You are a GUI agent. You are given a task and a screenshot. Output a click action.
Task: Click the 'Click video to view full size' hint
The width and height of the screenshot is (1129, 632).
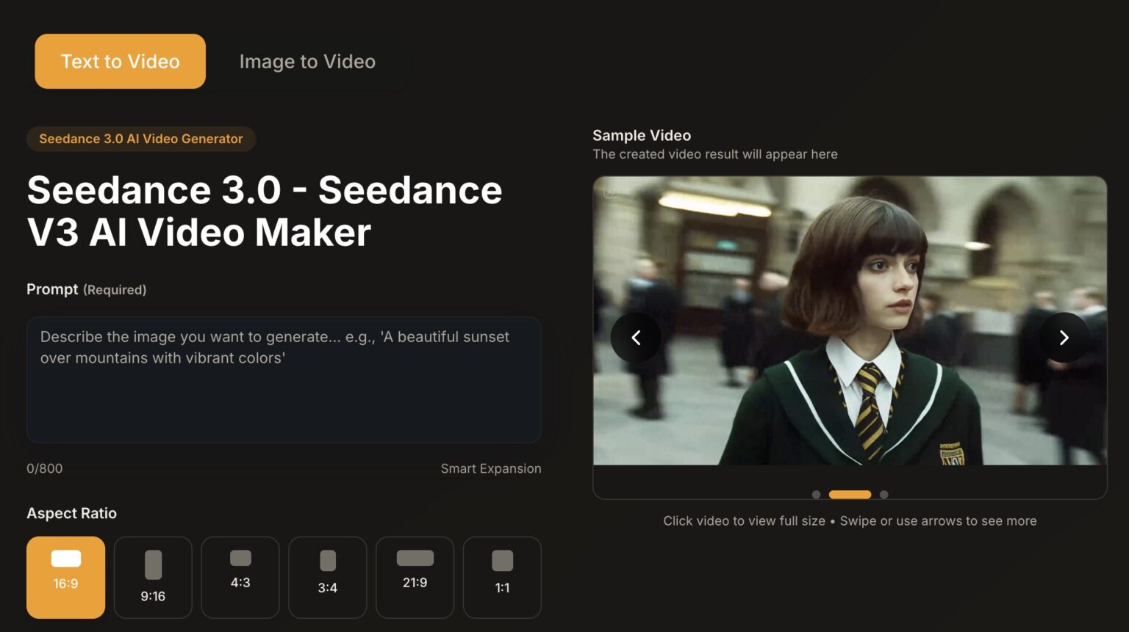coord(744,520)
